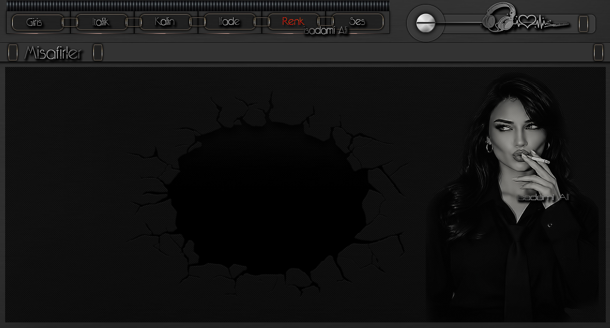Toggle the Ses sound button
The image size is (610, 328).
point(358,22)
